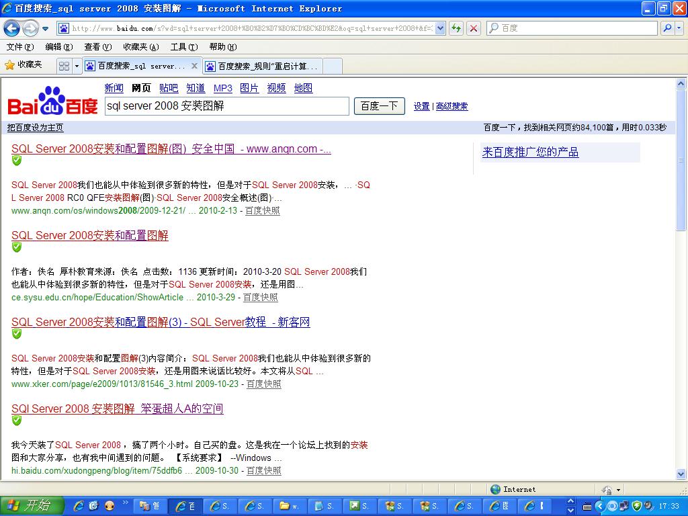The image size is (688, 516).
Task: Open the Quick Tabs grid icon
Action: click(x=64, y=66)
